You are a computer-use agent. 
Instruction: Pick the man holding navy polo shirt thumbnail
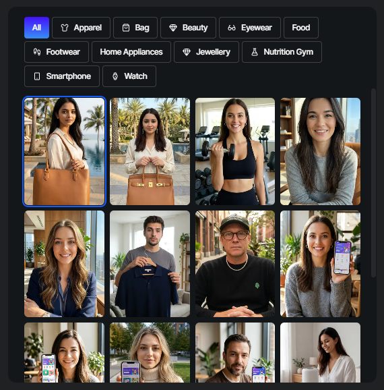(x=150, y=264)
